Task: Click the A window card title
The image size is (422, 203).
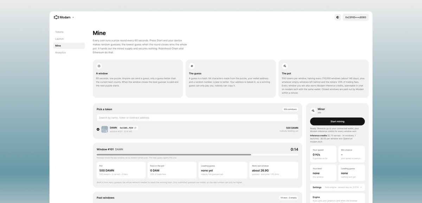Action: [102, 73]
